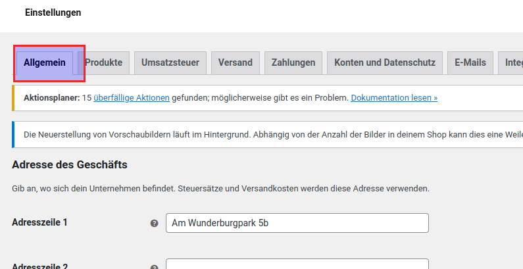The height and width of the screenshot is (269, 523).
Task: Go to the Versand tab
Action: point(236,63)
